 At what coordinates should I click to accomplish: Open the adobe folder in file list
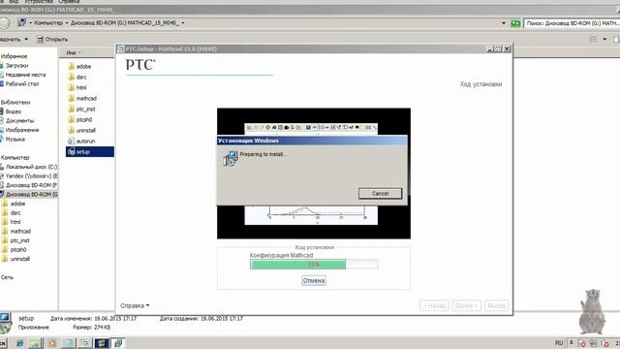(x=79, y=67)
